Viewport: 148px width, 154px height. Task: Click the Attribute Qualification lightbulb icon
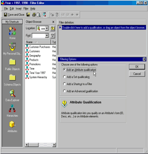click(64, 104)
